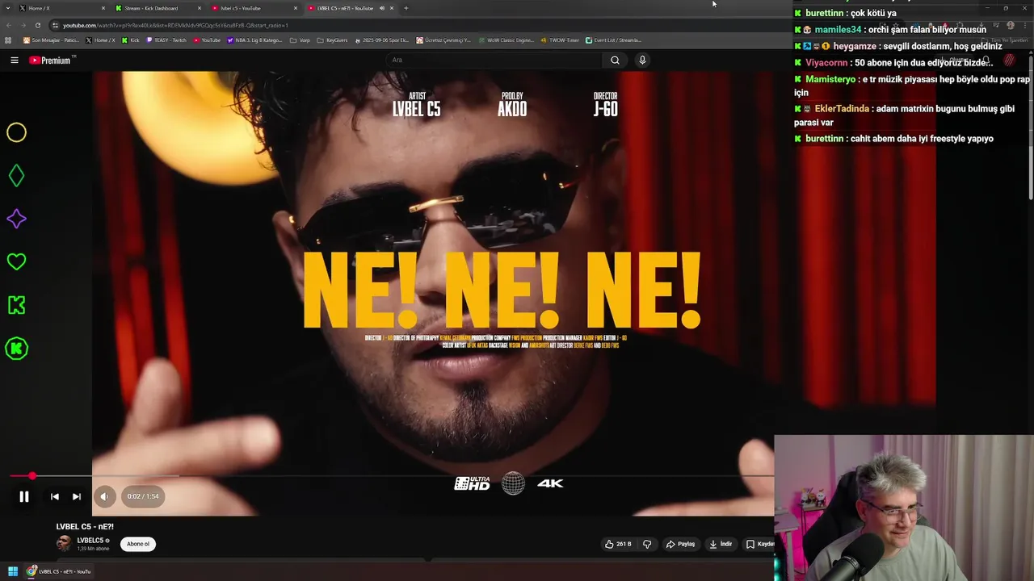Open the Ücretsiz Çevrimiçi bookmark
Viewport: 1034px width, 581px height.
click(443, 40)
